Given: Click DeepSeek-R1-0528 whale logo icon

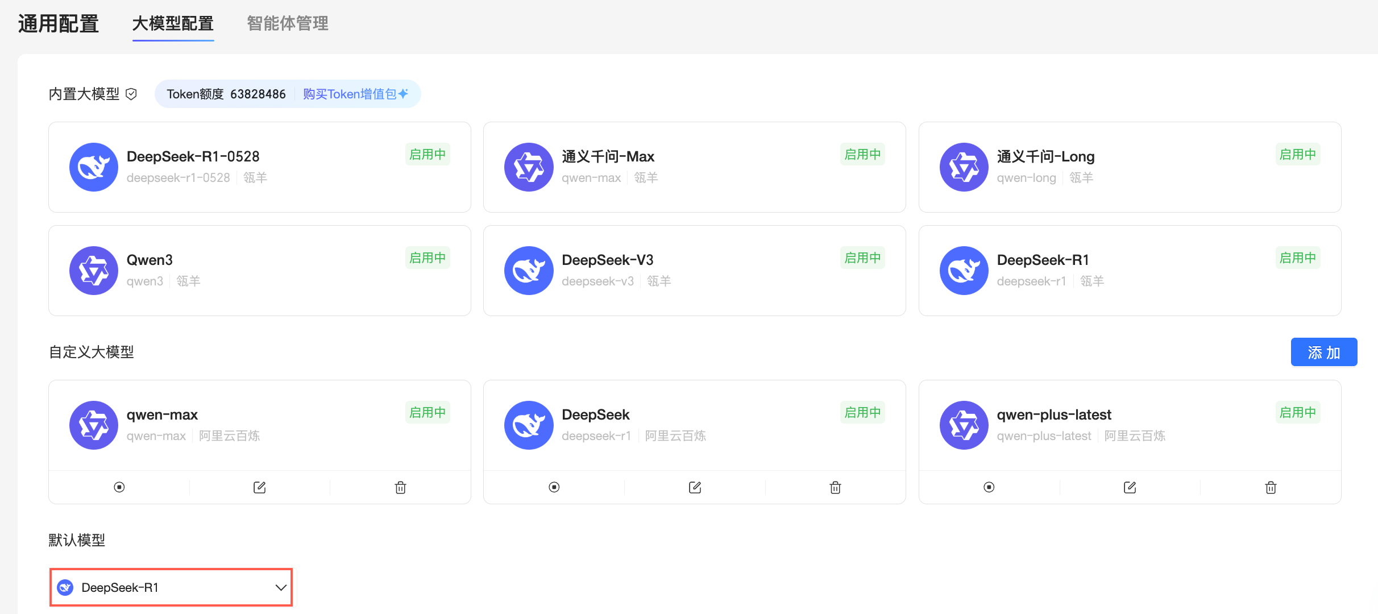Looking at the screenshot, I should (x=94, y=167).
